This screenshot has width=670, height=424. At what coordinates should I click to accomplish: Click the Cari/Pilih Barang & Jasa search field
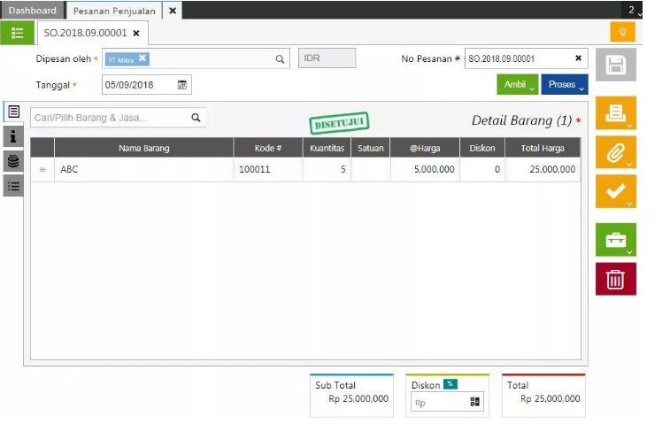point(110,118)
